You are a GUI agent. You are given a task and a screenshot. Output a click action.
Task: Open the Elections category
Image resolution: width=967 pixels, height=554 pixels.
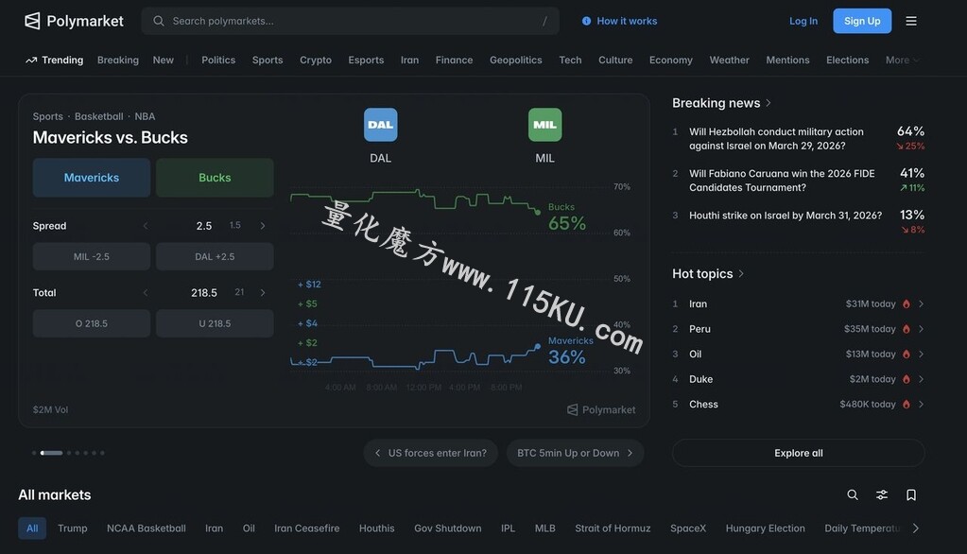(x=847, y=60)
